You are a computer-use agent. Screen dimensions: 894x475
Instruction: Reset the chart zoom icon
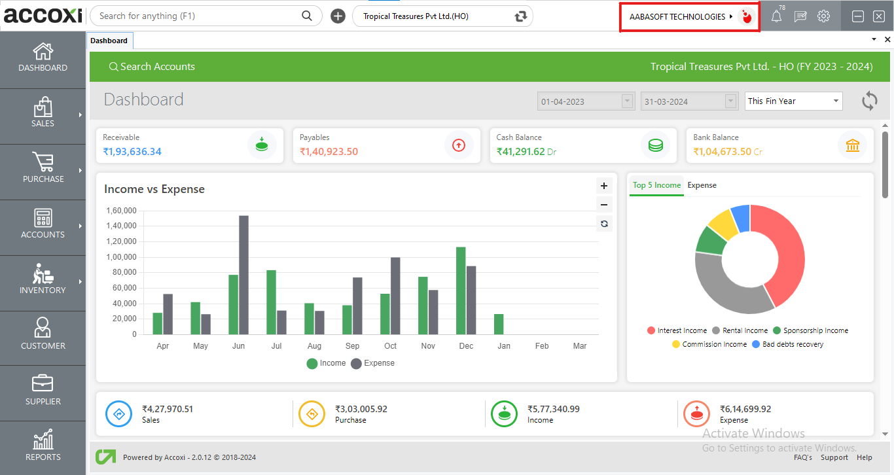(604, 224)
